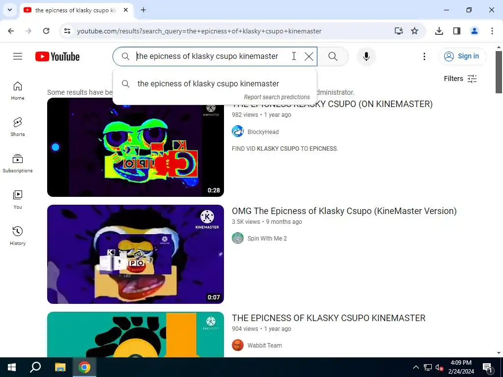Open the 0:07 KineMaster Version thumbnail
The width and height of the screenshot is (503, 377).
(x=136, y=254)
